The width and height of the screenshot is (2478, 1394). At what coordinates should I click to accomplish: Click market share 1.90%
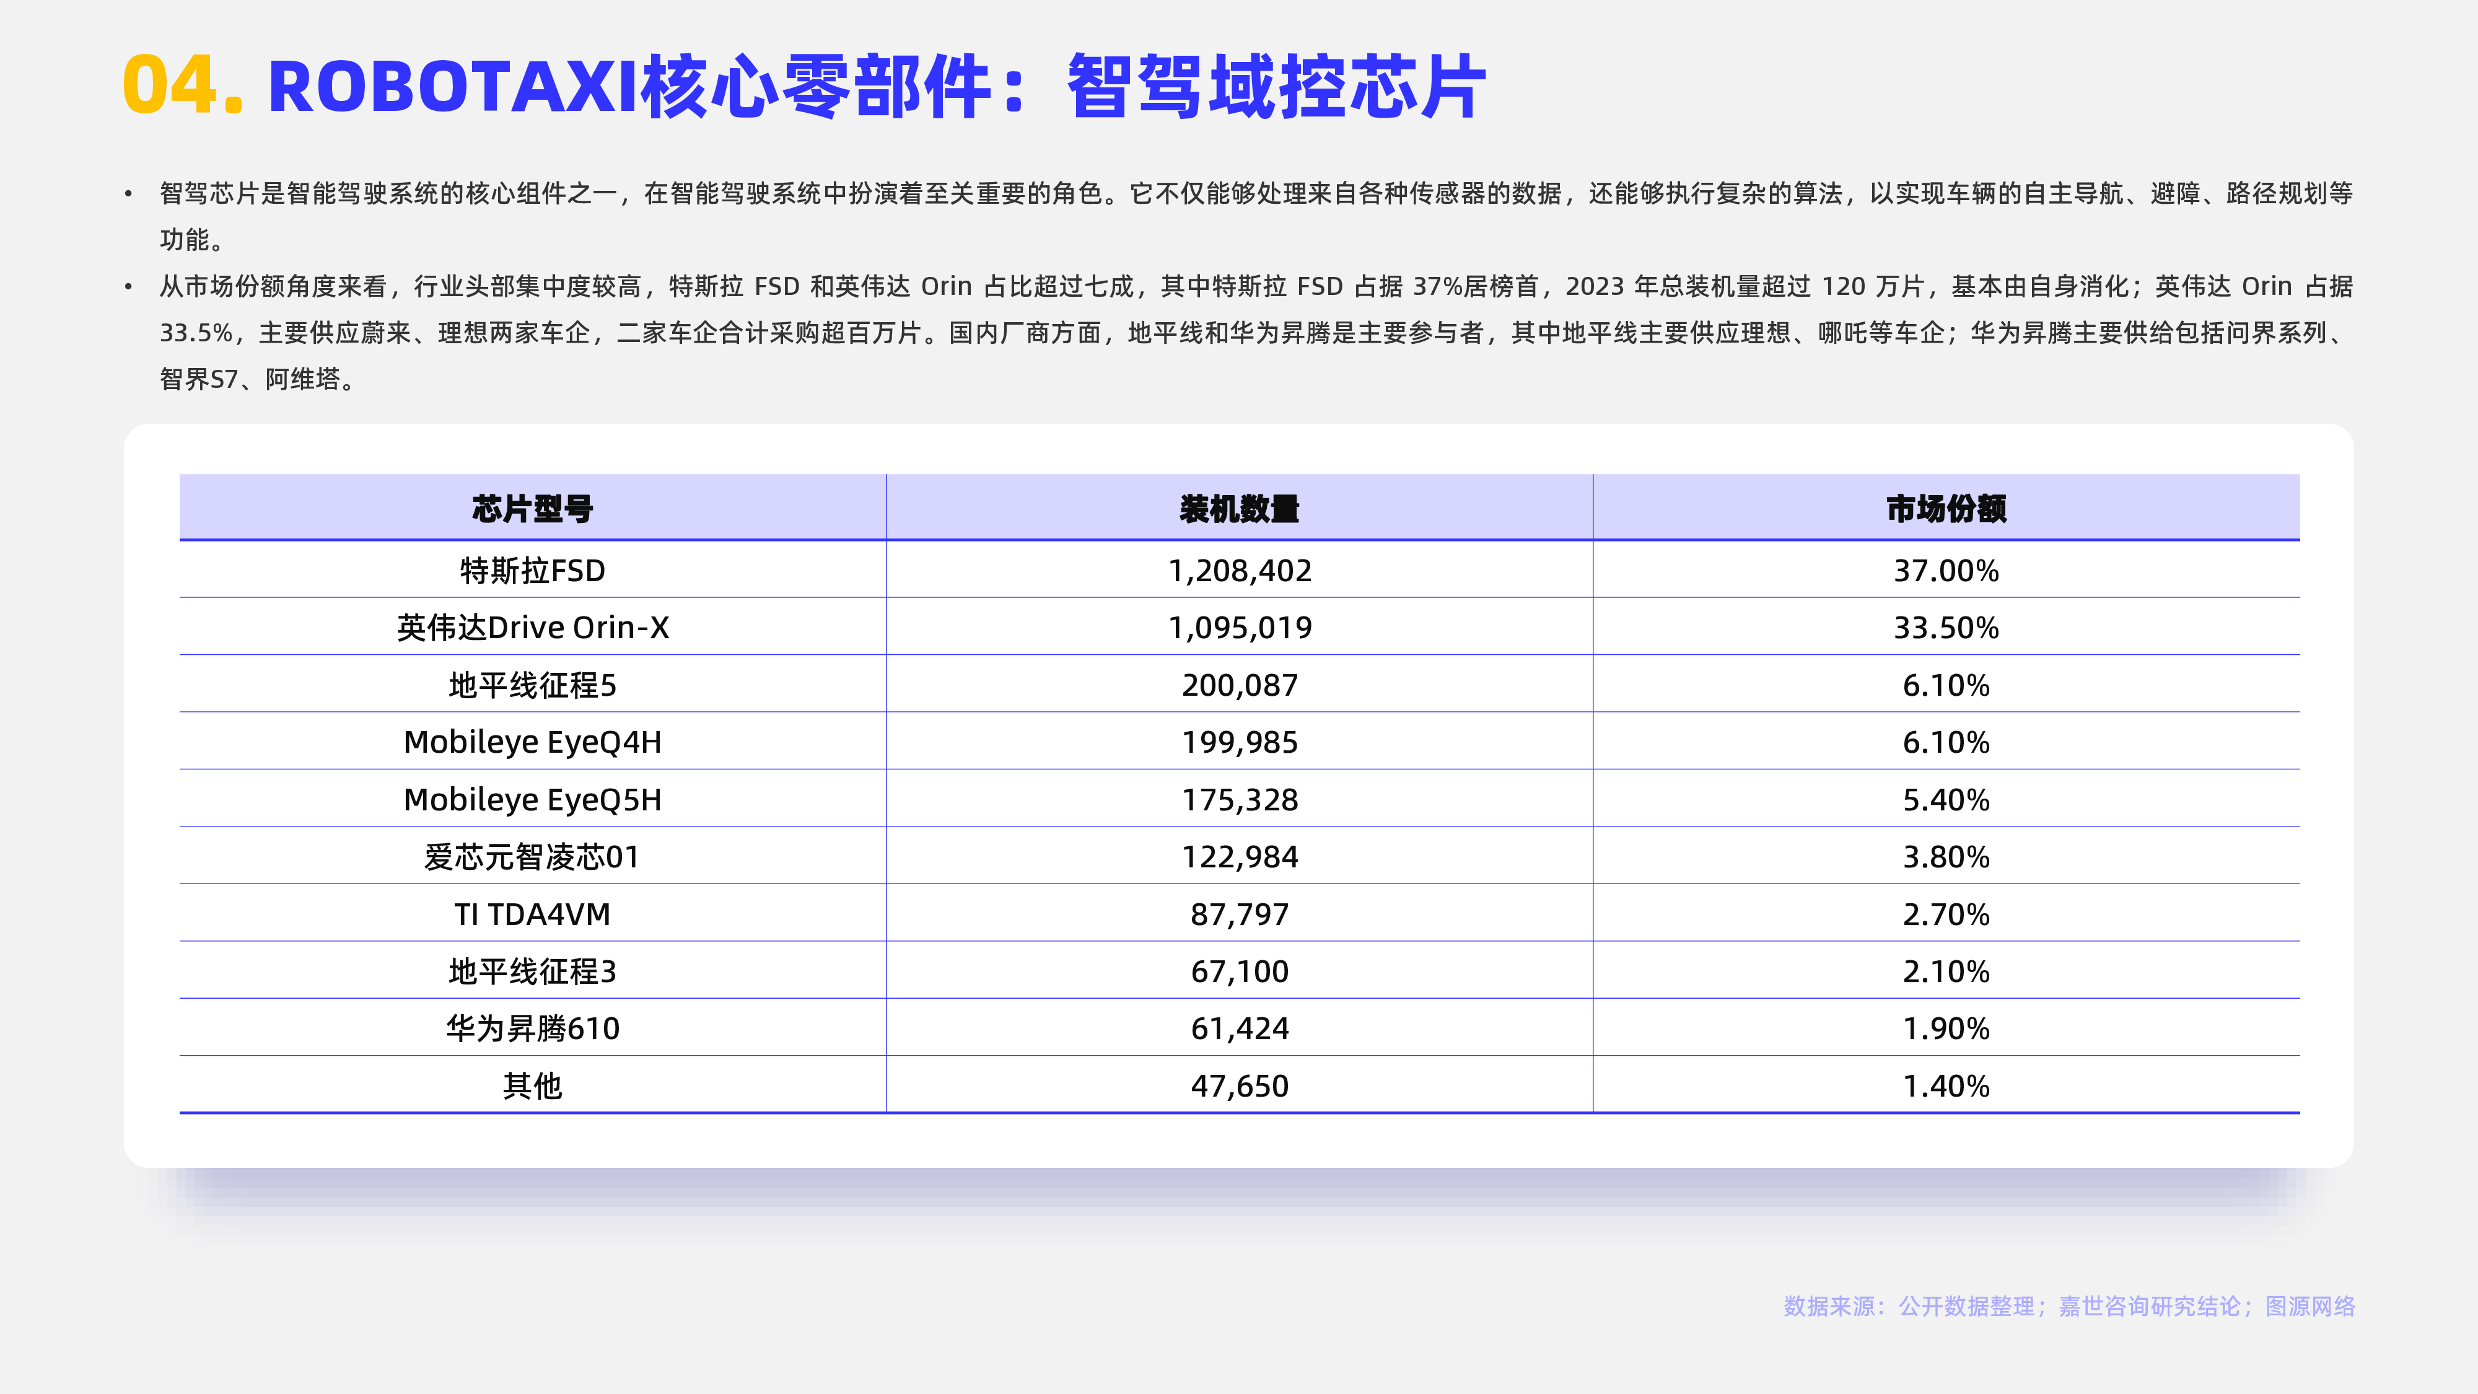(x=1946, y=1028)
